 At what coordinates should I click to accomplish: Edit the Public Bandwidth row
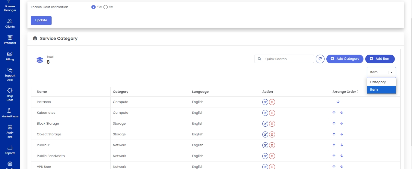(265, 156)
